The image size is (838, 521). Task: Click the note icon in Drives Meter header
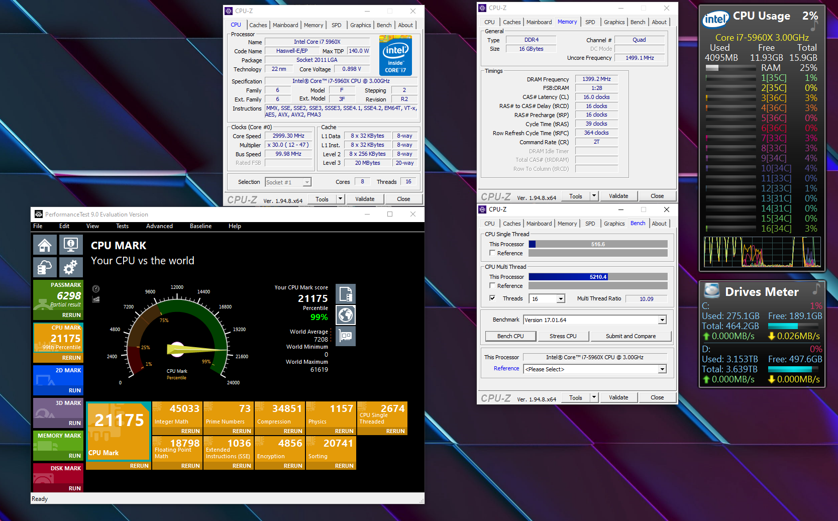[816, 289]
